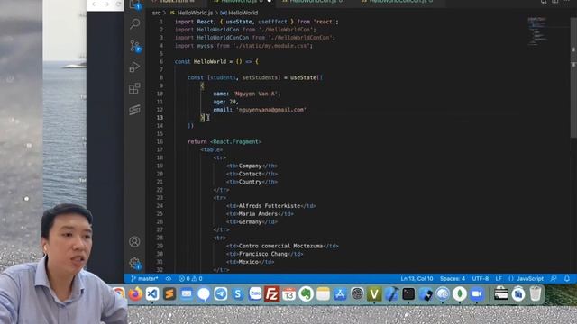Click 'Germany' on line 26

pos(250,222)
